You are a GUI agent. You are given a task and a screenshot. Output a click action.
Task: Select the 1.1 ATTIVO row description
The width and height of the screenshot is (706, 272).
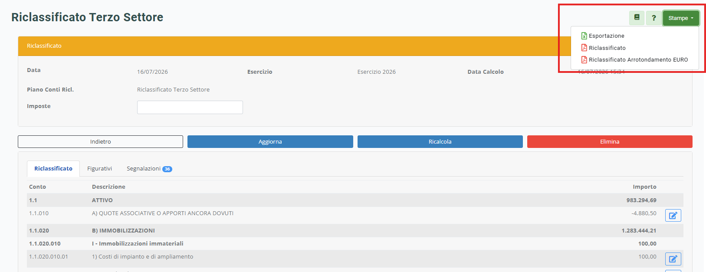pos(102,200)
